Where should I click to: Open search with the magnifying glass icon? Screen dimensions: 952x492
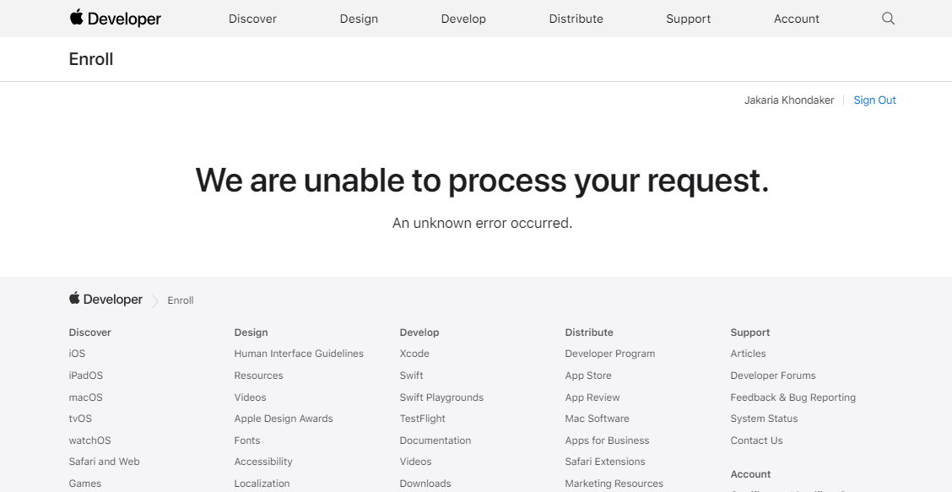click(x=887, y=18)
